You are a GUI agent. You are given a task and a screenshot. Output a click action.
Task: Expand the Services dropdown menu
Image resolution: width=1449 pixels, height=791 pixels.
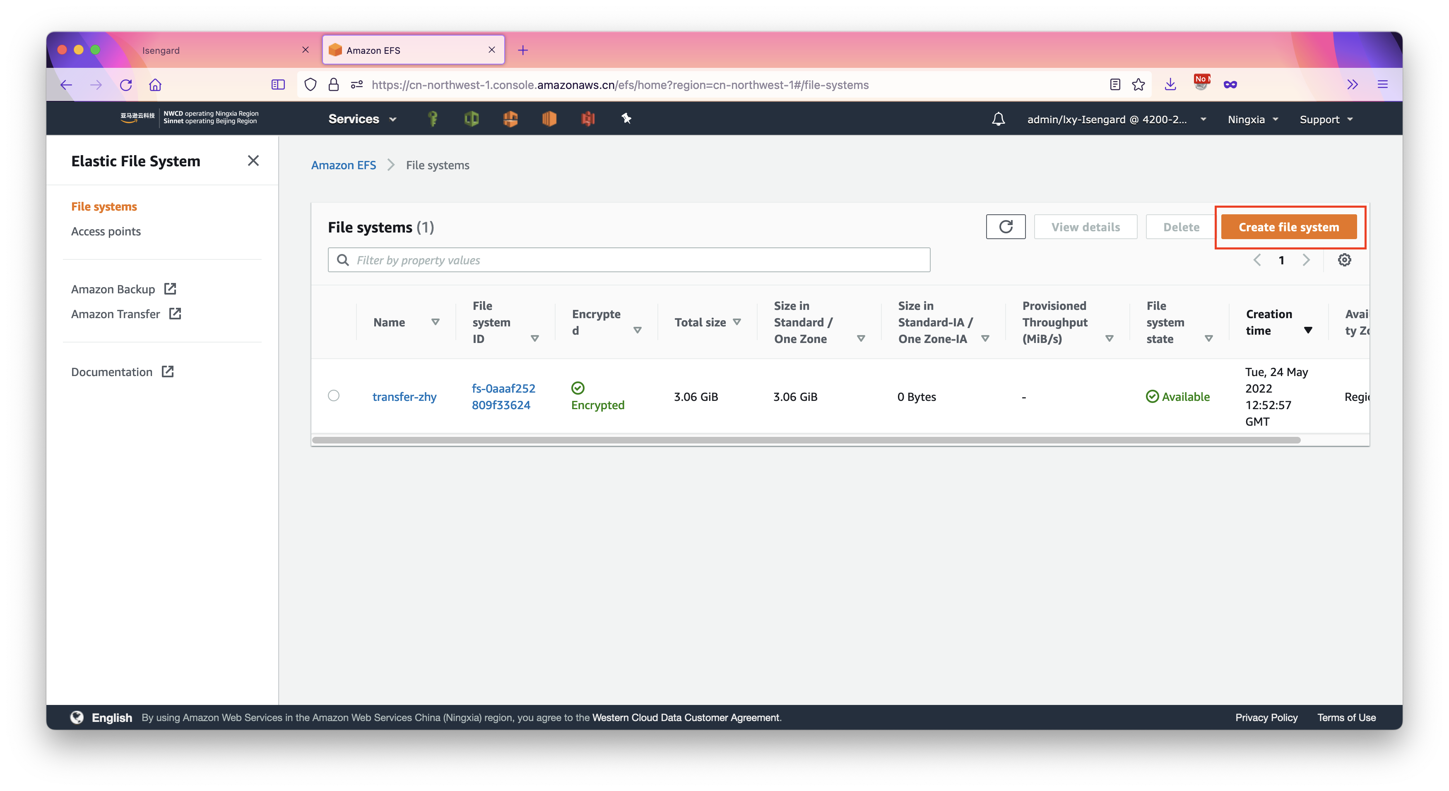[362, 119]
